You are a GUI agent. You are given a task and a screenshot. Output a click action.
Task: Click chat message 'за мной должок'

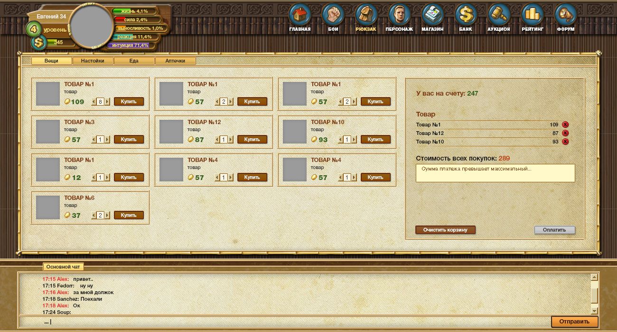(x=93, y=292)
